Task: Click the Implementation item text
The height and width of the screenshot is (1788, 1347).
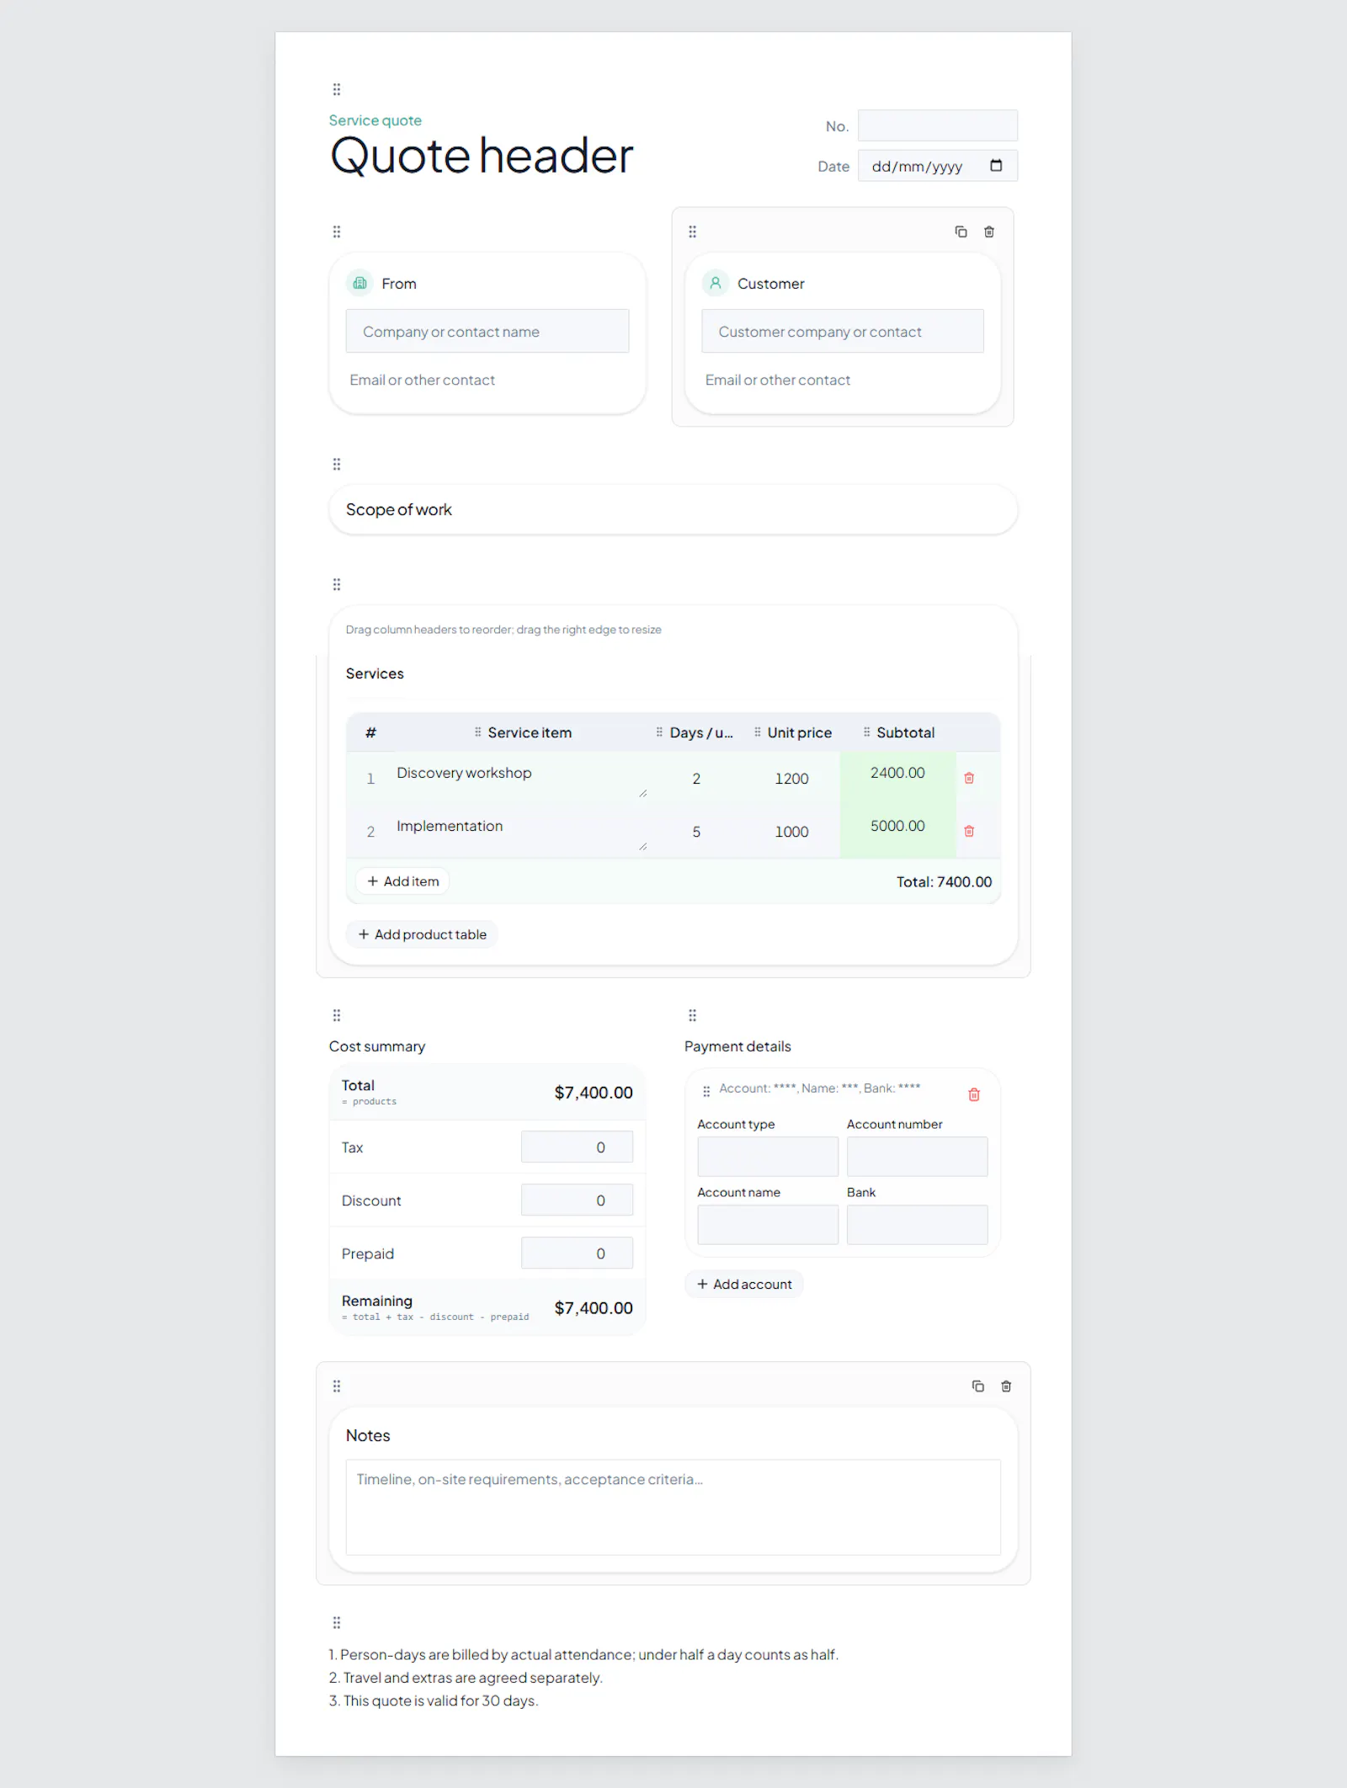Action: click(450, 826)
